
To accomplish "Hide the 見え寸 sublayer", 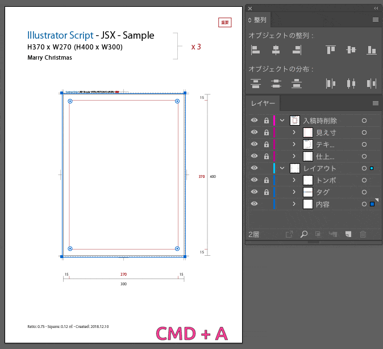I will coord(254,132).
